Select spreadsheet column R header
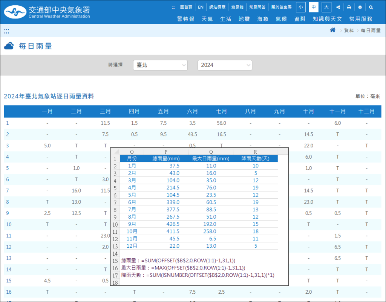The width and height of the screenshot is (386, 302). [x=255, y=152]
